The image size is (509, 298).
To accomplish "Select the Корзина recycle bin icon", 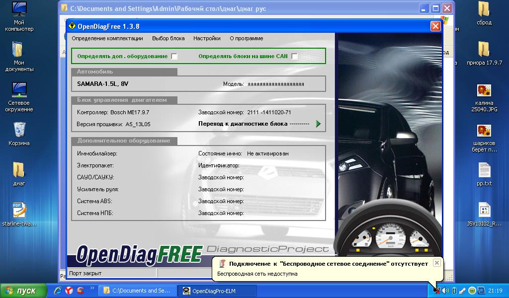I will click(x=19, y=134).
